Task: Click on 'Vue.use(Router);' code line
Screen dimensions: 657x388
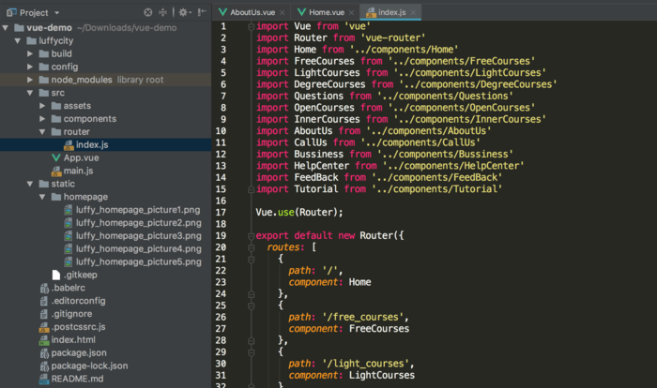Action: click(x=299, y=213)
